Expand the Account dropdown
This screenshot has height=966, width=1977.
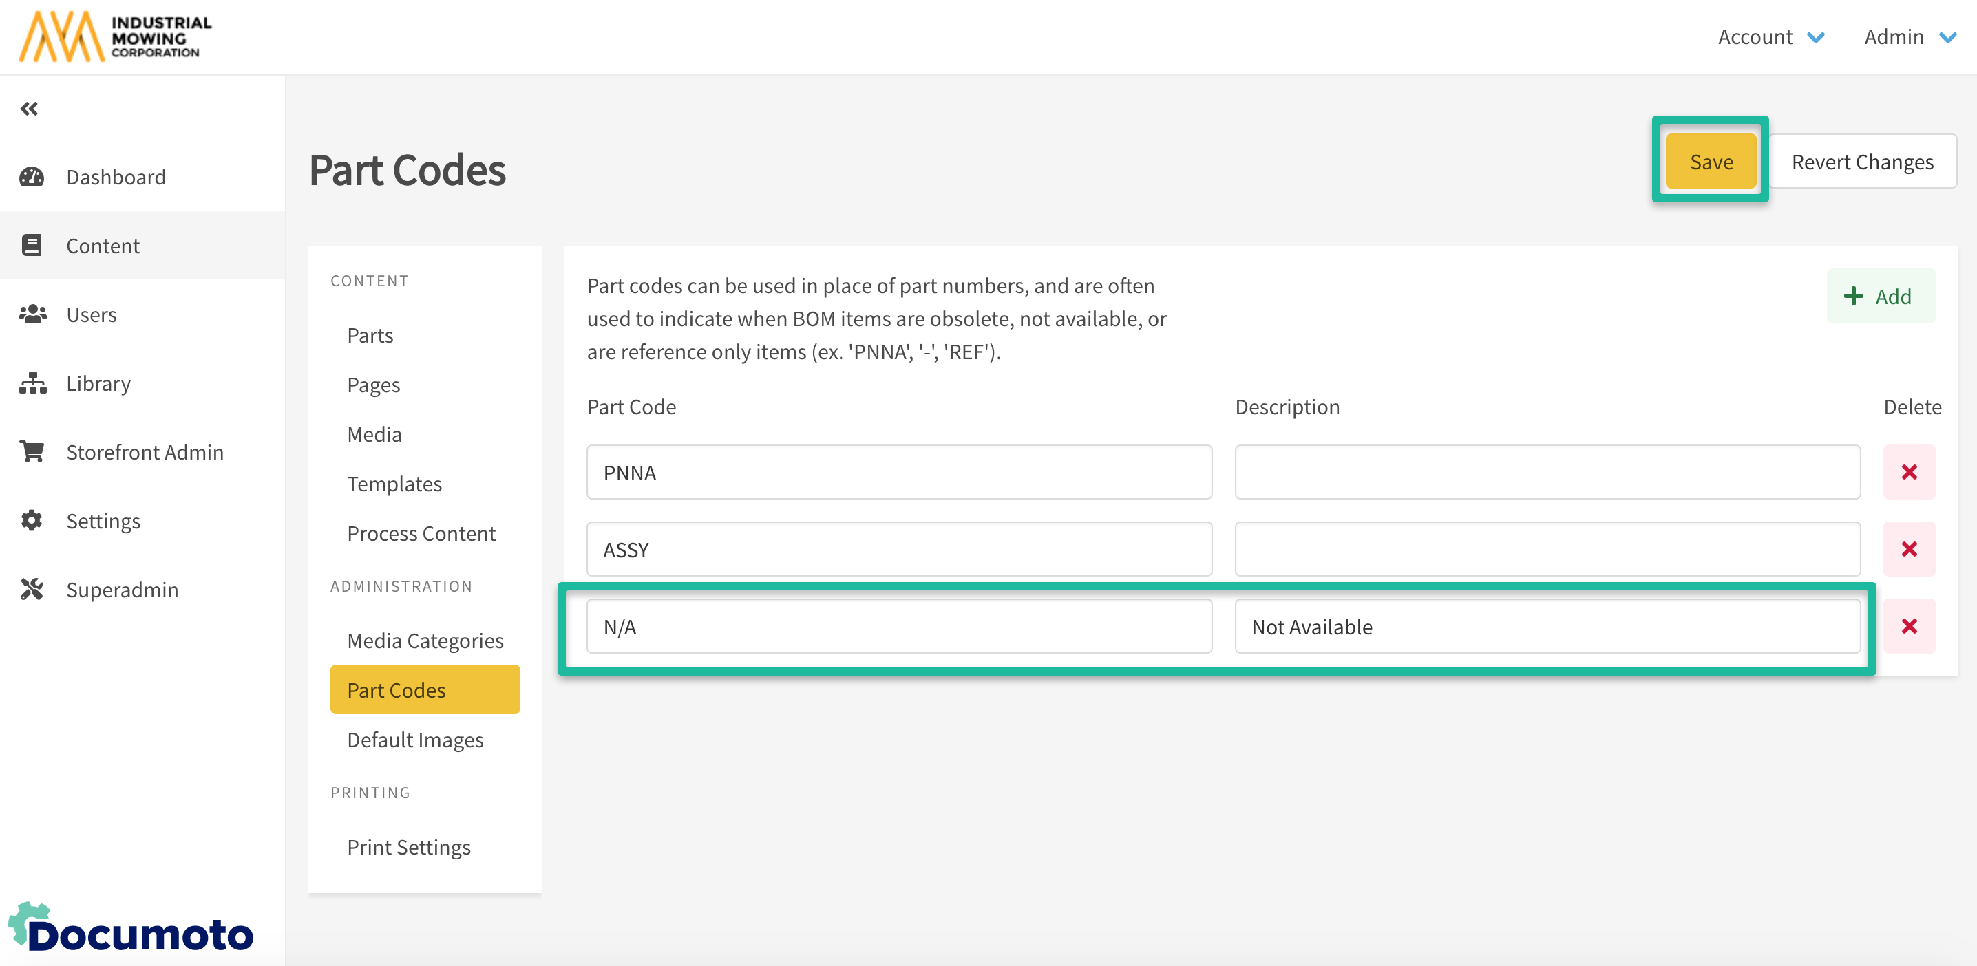1770,37
